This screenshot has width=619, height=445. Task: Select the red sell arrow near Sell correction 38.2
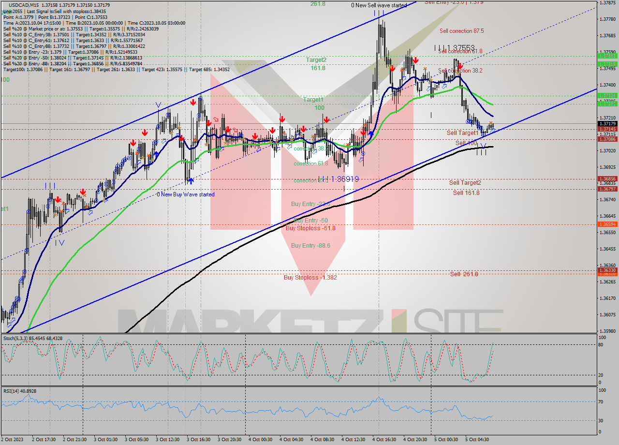click(460, 67)
